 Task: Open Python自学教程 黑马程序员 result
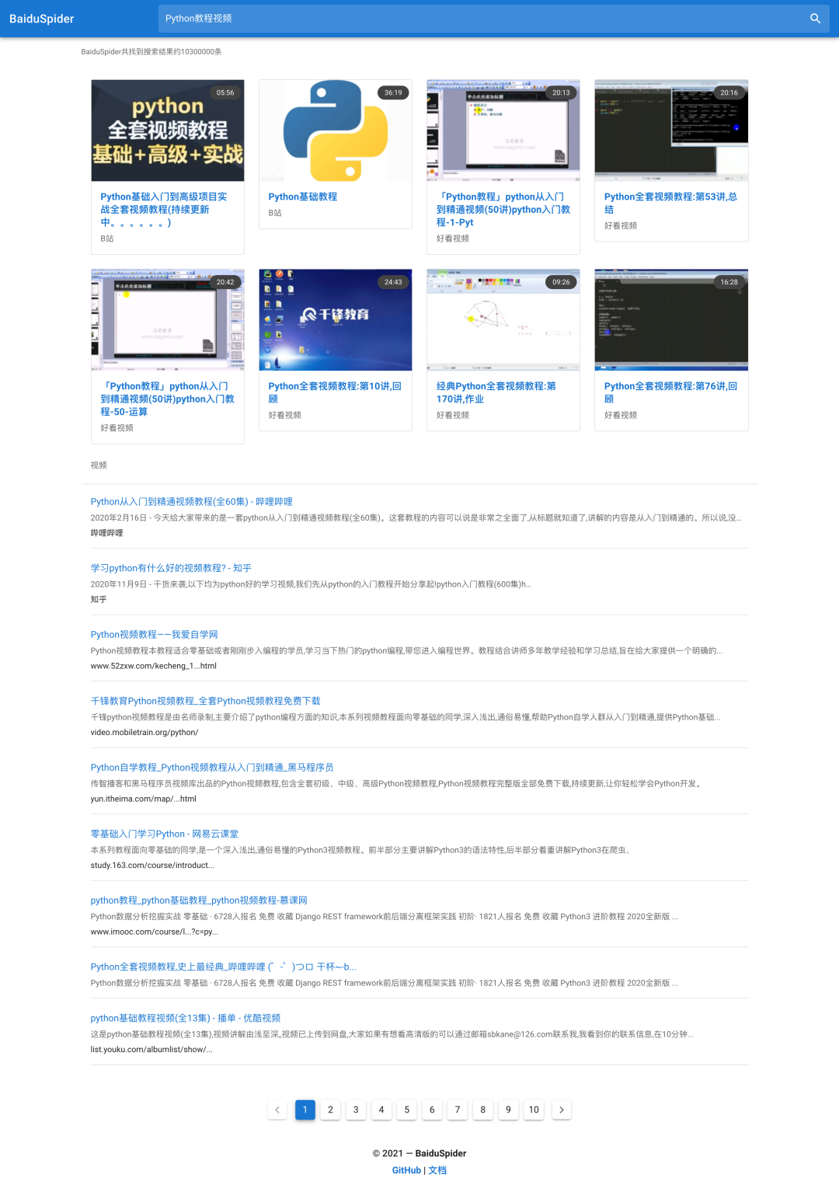212,768
